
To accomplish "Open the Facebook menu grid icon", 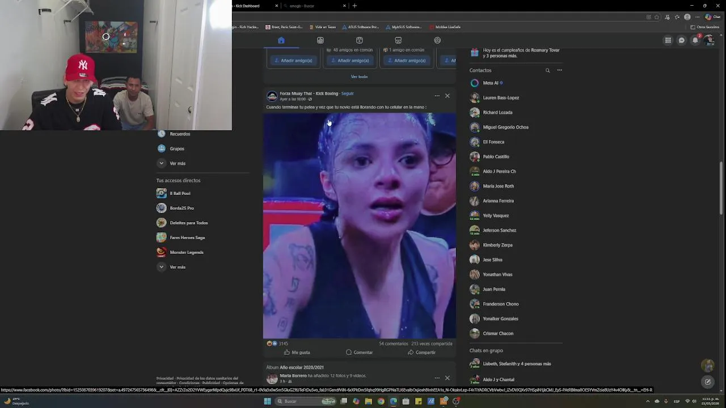I will click(x=668, y=40).
